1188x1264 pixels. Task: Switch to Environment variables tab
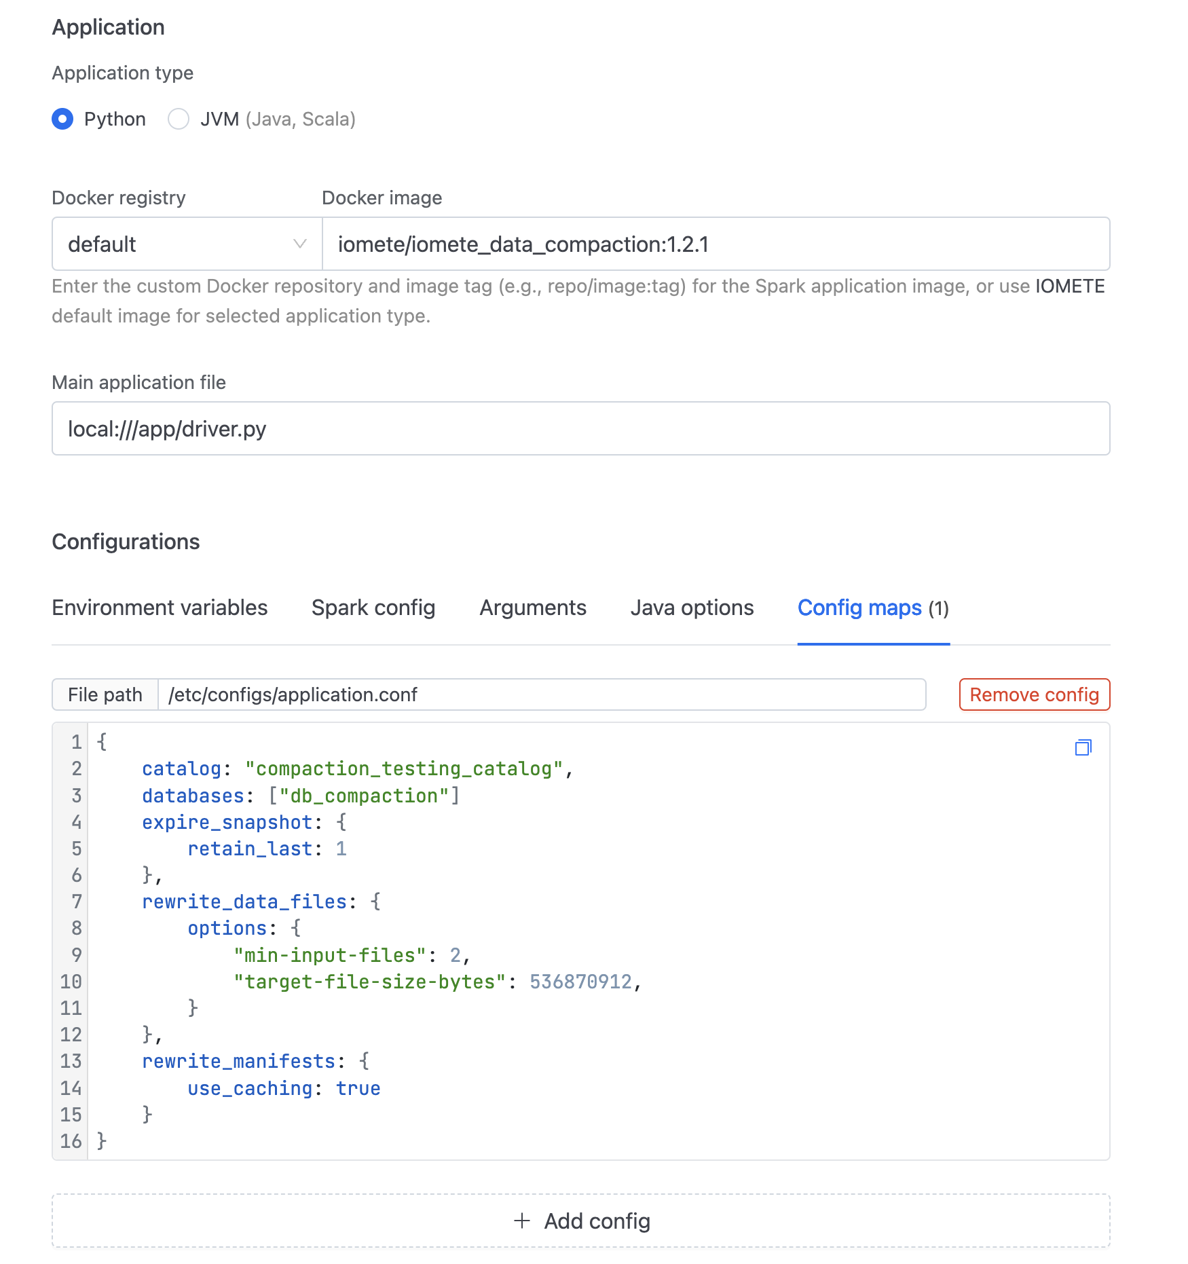[160, 608]
